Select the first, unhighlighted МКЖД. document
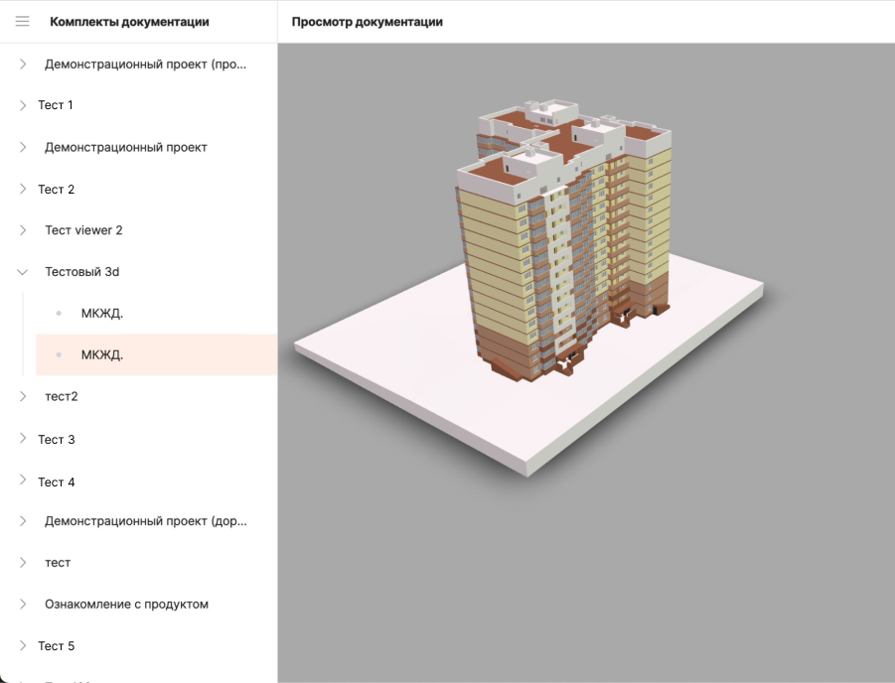The height and width of the screenshot is (683, 895). (x=102, y=314)
